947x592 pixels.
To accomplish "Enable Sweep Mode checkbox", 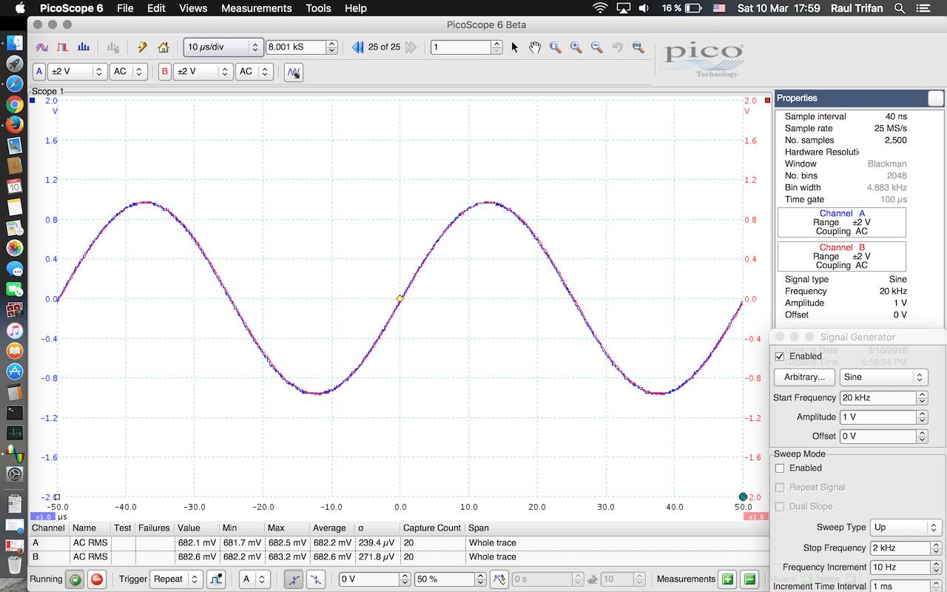I will click(779, 468).
